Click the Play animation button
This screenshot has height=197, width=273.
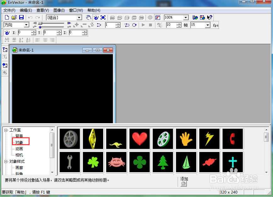tap(143, 25)
